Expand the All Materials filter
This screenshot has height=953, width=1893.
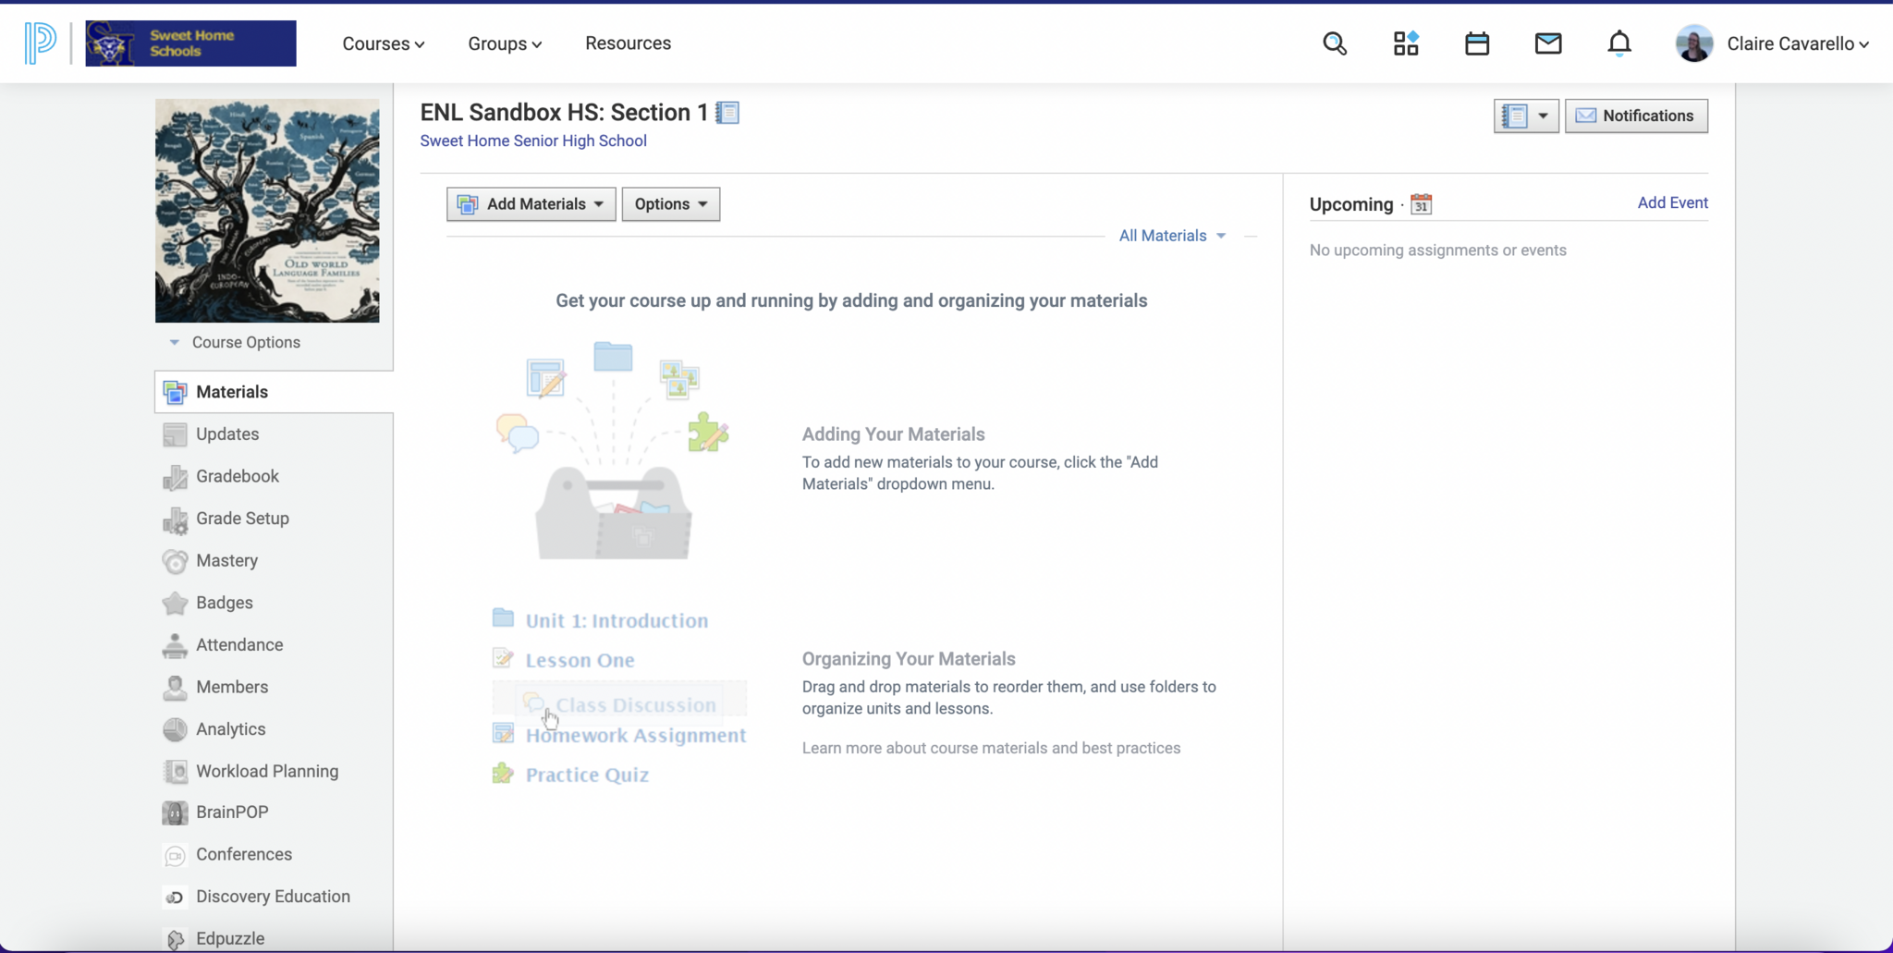(x=1171, y=236)
